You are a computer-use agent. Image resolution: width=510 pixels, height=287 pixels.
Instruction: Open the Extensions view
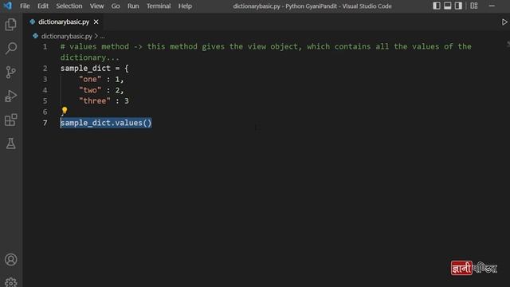(10, 120)
